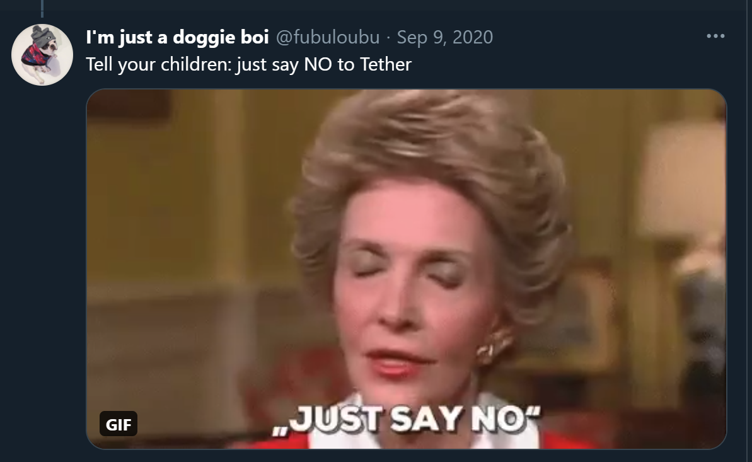The image size is (752, 462).
Task: Click the dog profile avatar picture
Action: point(42,55)
